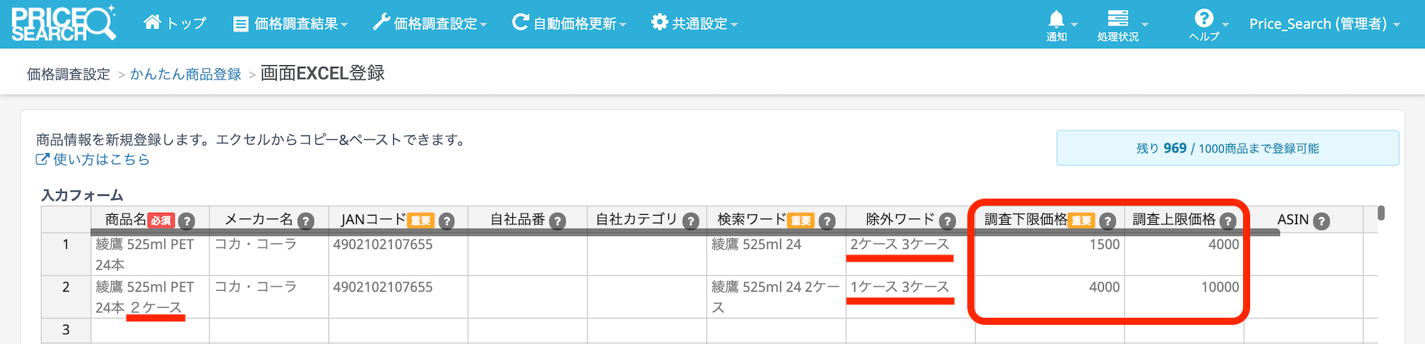Expand the 自動価格更新 dropdown menu

[569, 24]
